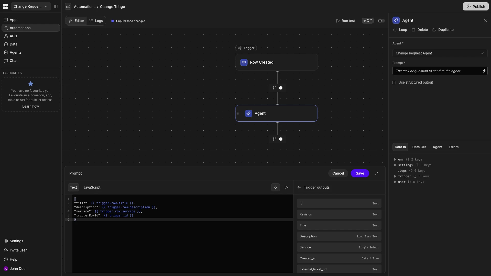
Task: Click Loop action for Agent step
Action: pos(400,30)
